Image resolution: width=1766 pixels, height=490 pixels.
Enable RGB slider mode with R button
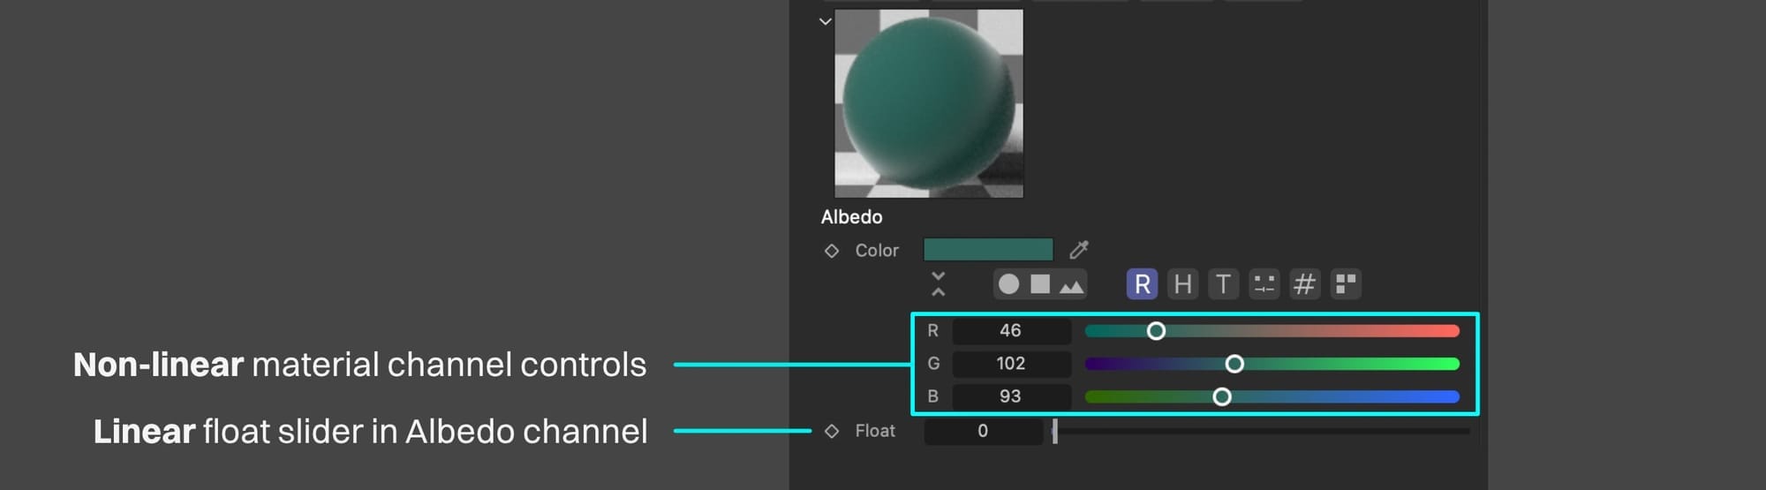[1142, 284]
